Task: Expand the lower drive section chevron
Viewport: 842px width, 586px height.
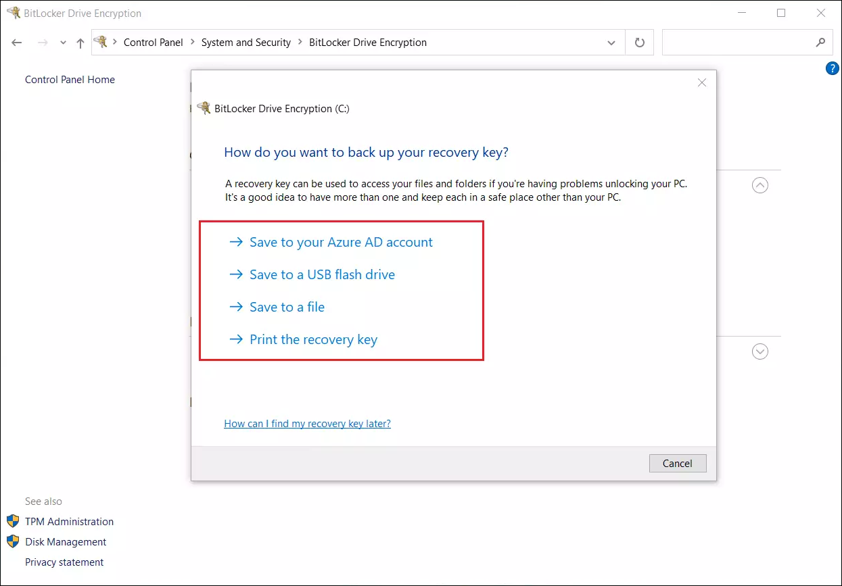Action: (x=760, y=351)
